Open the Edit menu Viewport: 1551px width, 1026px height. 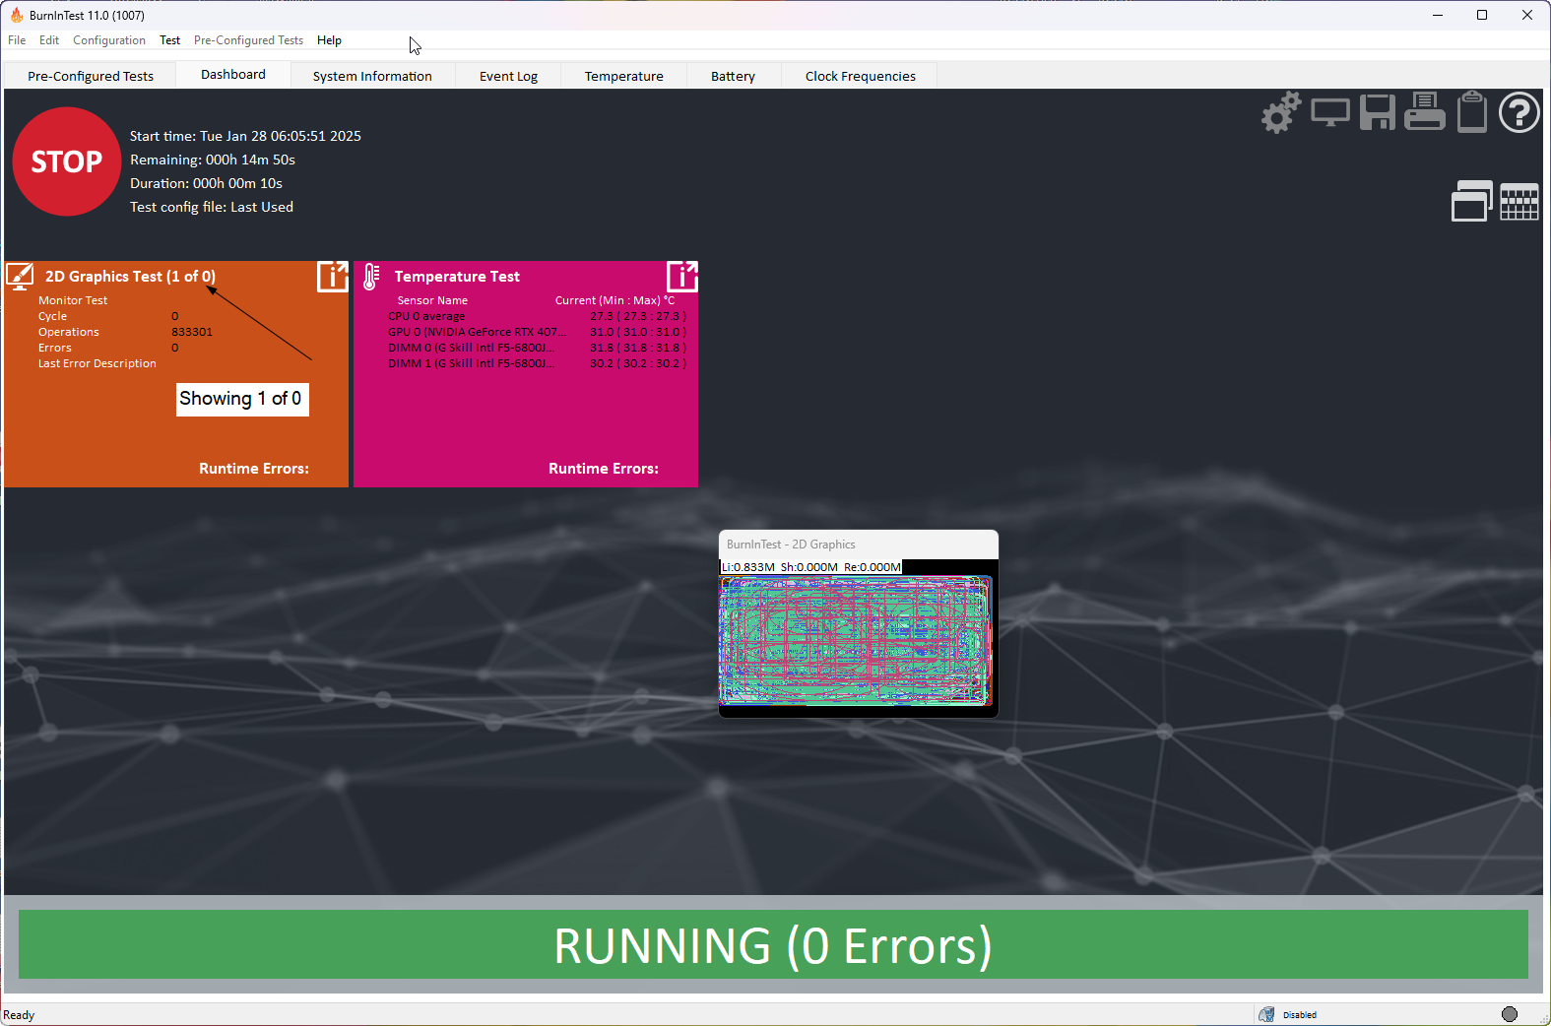tap(49, 40)
